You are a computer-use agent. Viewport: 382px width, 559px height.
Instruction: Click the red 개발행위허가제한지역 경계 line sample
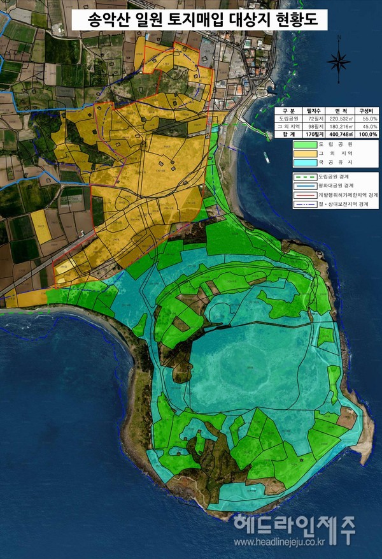point(304,194)
